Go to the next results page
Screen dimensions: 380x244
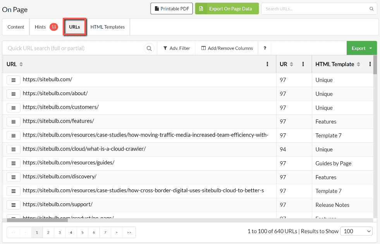[x=117, y=232]
